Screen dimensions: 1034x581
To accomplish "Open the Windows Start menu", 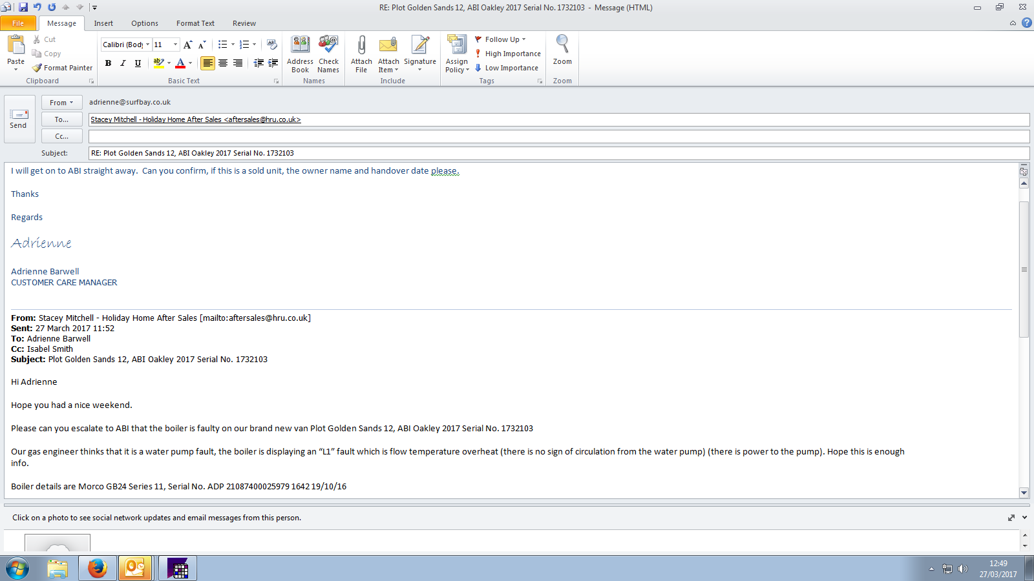I will click(17, 569).
